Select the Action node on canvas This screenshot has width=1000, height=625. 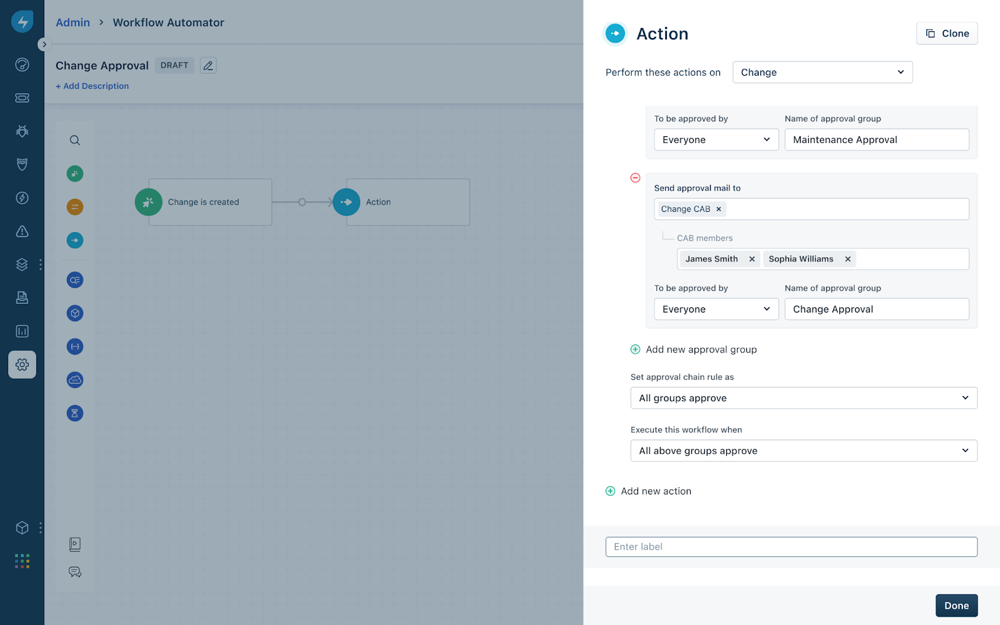[x=401, y=202]
